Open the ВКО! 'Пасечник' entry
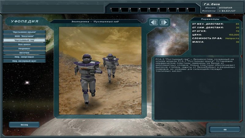The width and height of the screenshot is (245, 138). (24, 36)
